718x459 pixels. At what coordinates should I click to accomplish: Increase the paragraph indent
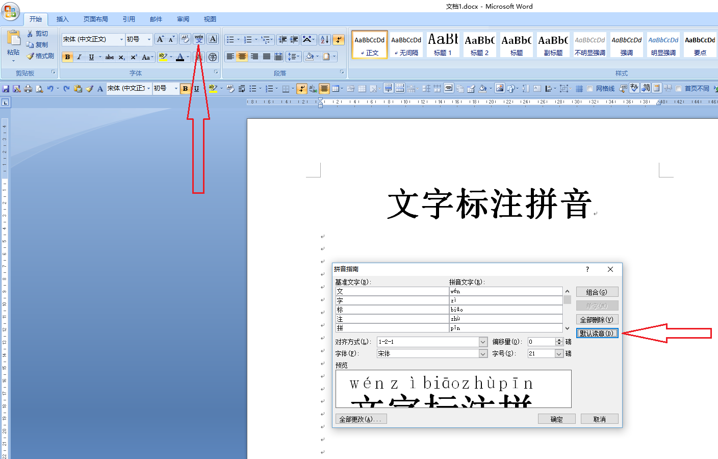294,39
